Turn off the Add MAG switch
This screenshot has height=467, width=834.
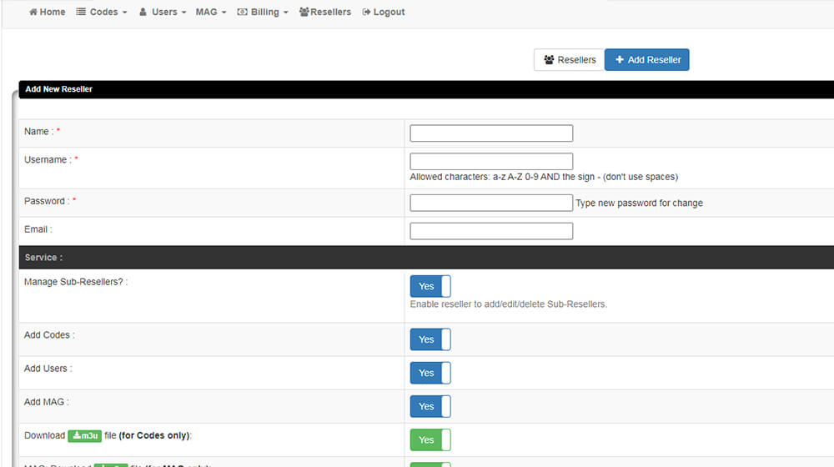point(430,406)
